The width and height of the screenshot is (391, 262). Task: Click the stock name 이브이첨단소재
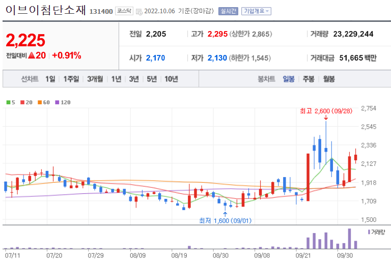pyautogui.click(x=46, y=11)
